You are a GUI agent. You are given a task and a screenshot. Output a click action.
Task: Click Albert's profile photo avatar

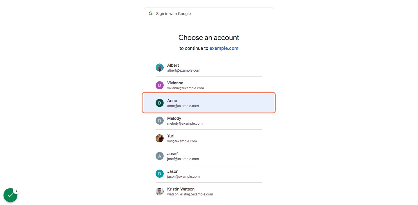click(x=160, y=68)
